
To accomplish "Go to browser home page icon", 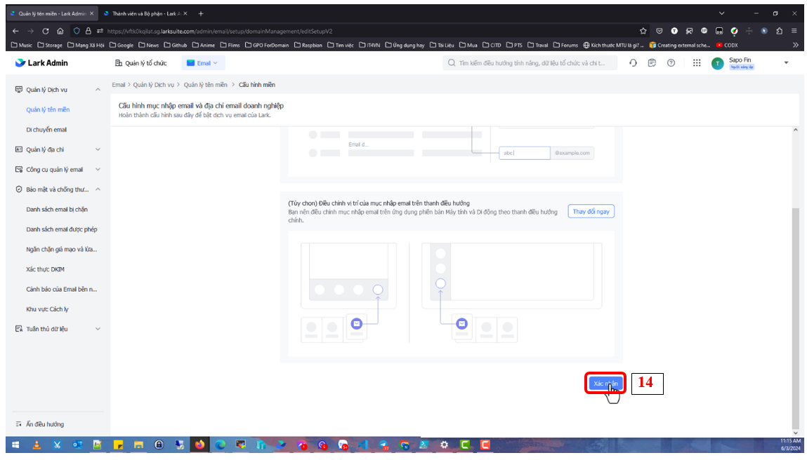I will click(60, 31).
